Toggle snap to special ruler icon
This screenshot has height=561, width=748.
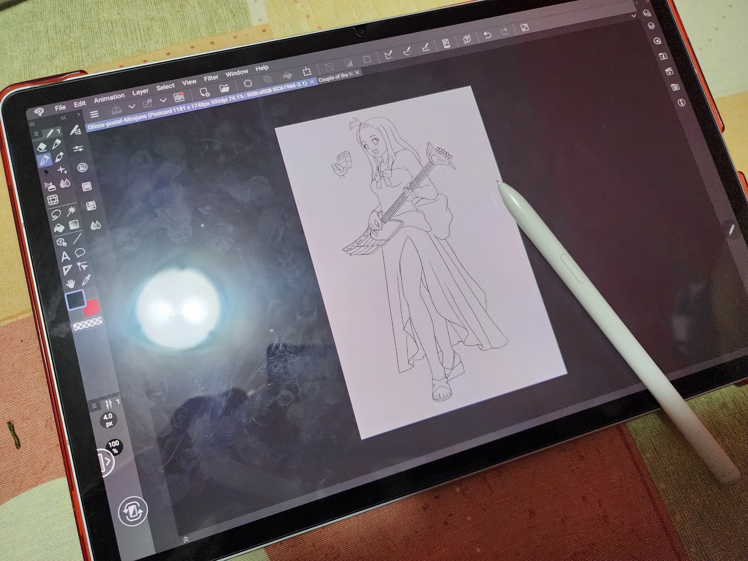coord(408,52)
